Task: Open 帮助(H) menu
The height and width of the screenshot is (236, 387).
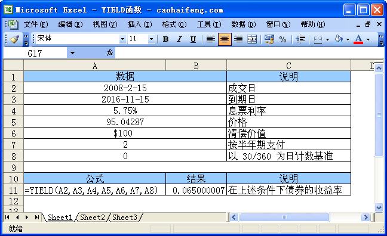Action: (x=313, y=24)
